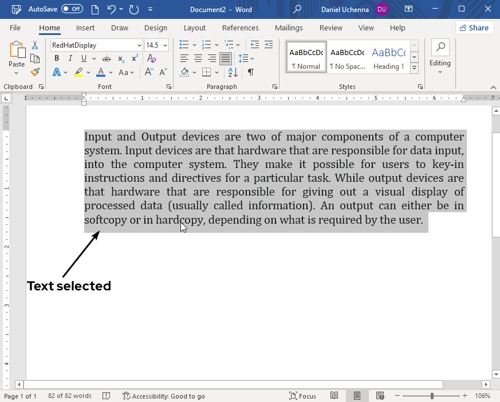Toggle superscript formatting
500x402 pixels.
coord(133,58)
